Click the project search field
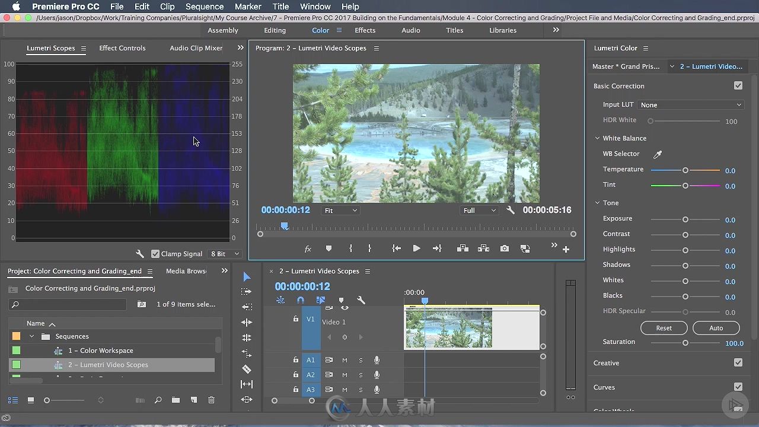 click(68, 304)
